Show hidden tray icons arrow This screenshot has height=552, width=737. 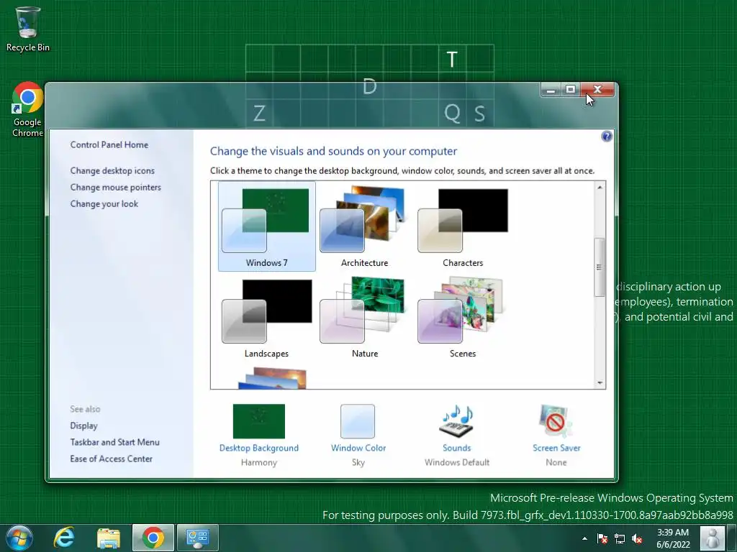pos(584,538)
